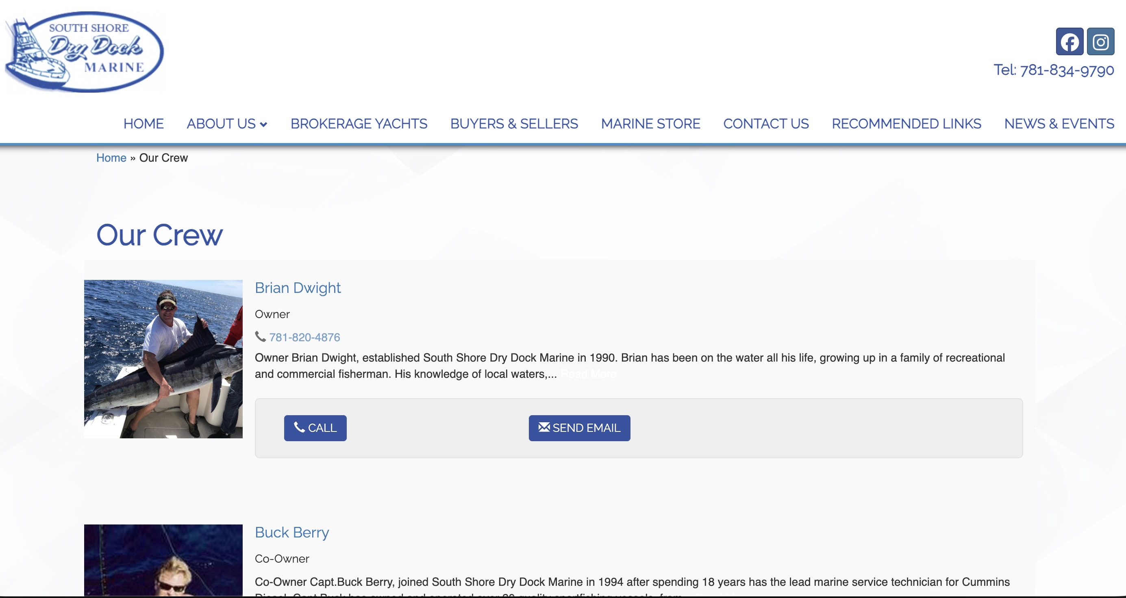1126x598 pixels.
Task: Click Read More on Brian's bio
Action: click(588, 373)
